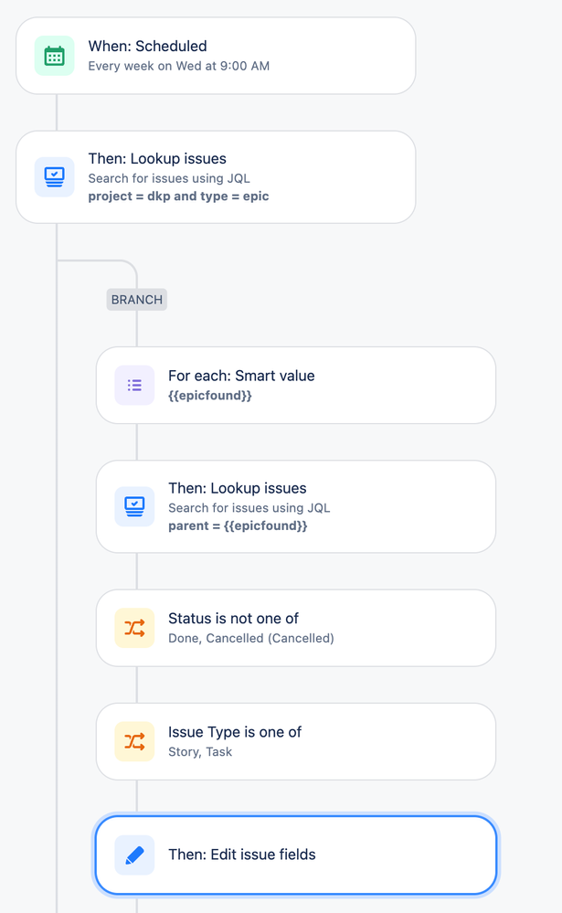Click the 'Story, Task' issue types text
The width and height of the screenshot is (562, 913).
point(200,752)
